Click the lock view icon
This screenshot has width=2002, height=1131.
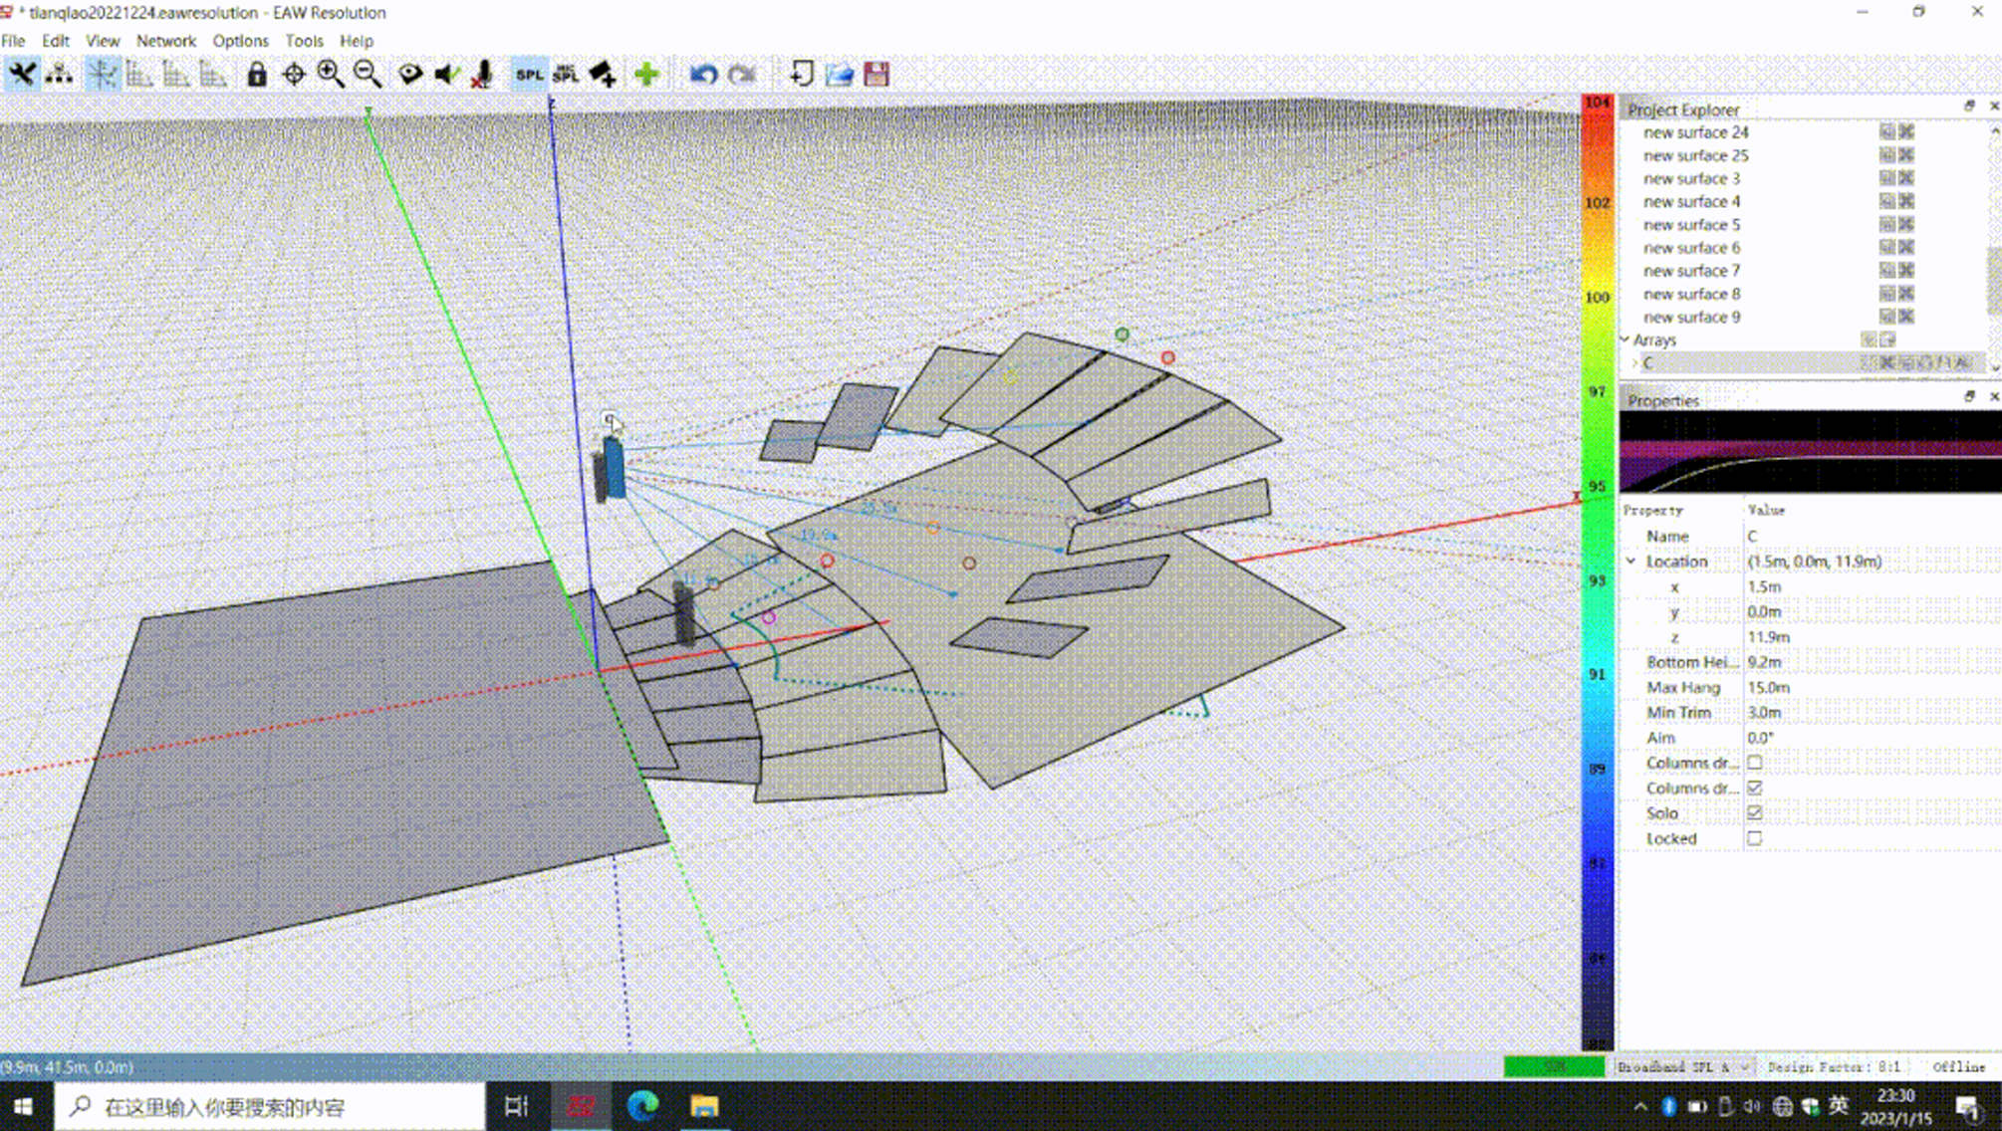point(257,74)
